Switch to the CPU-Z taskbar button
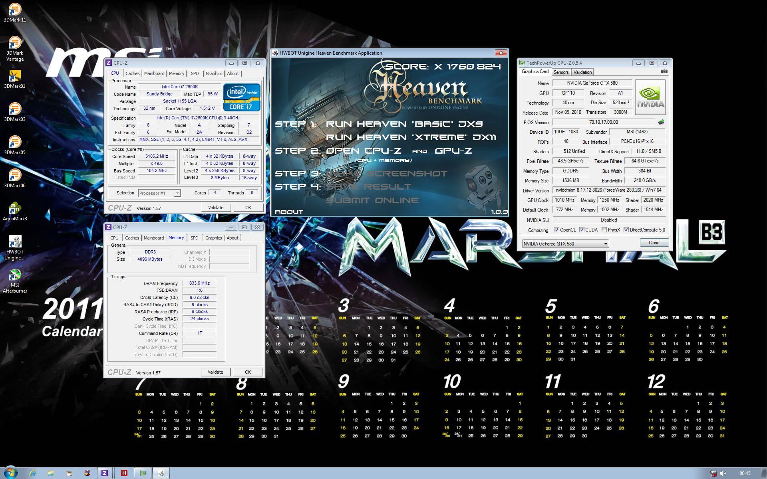 [105, 473]
